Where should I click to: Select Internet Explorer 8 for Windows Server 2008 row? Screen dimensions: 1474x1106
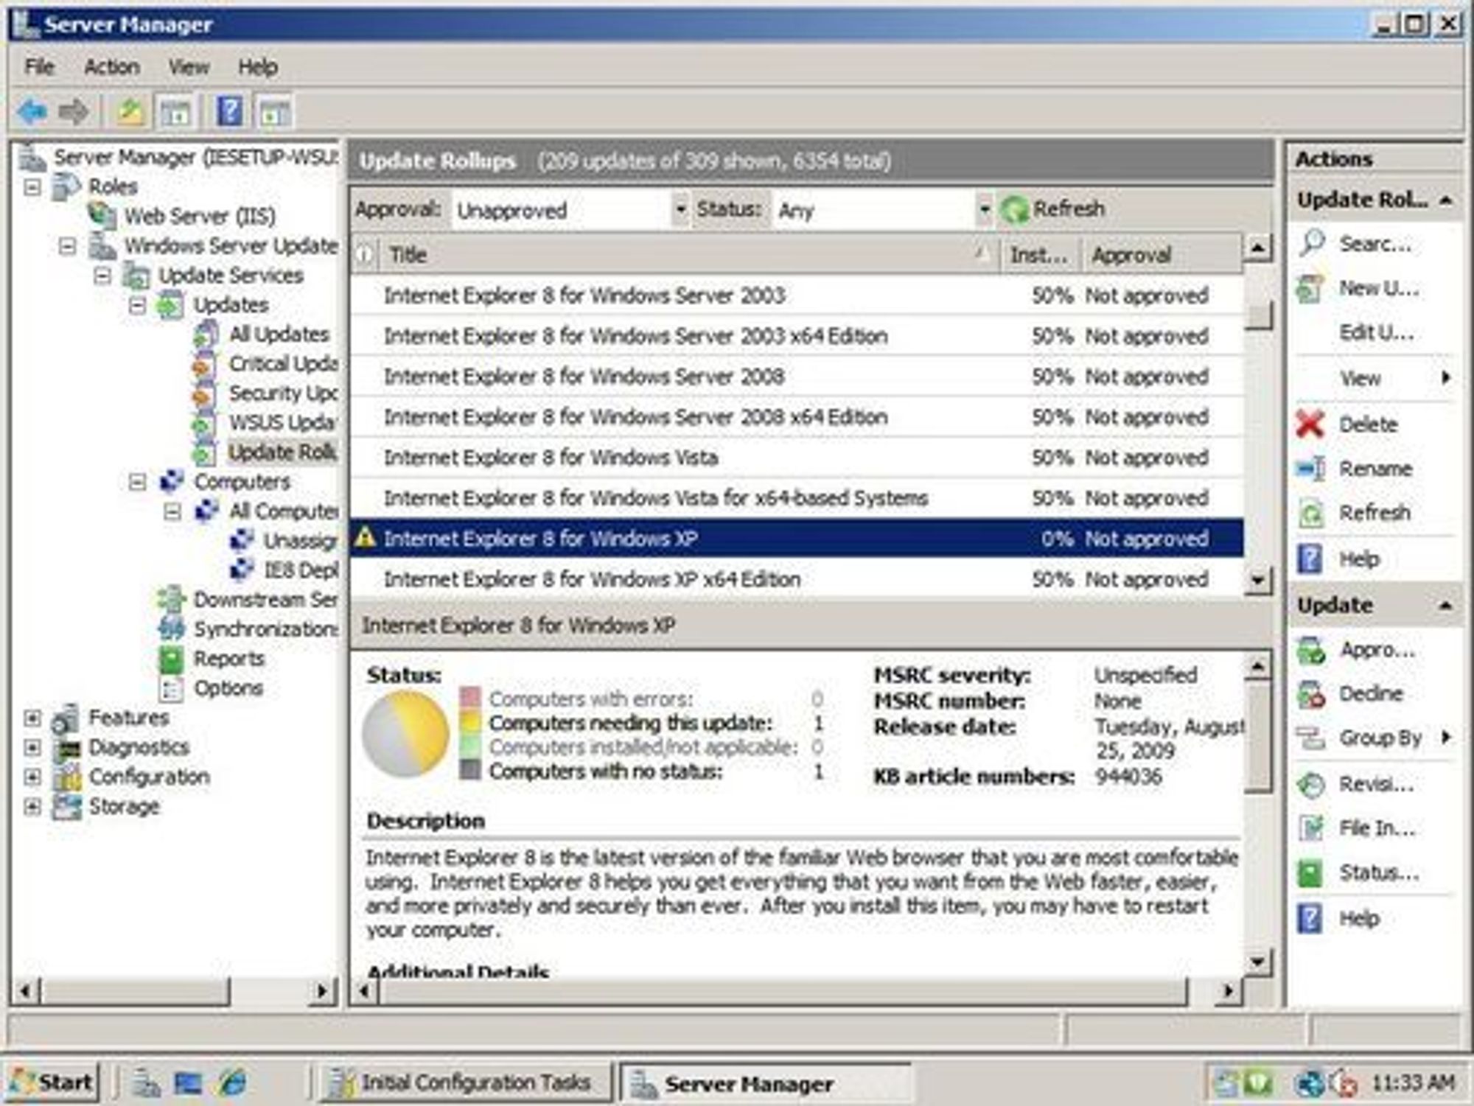click(x=797, y=377)
